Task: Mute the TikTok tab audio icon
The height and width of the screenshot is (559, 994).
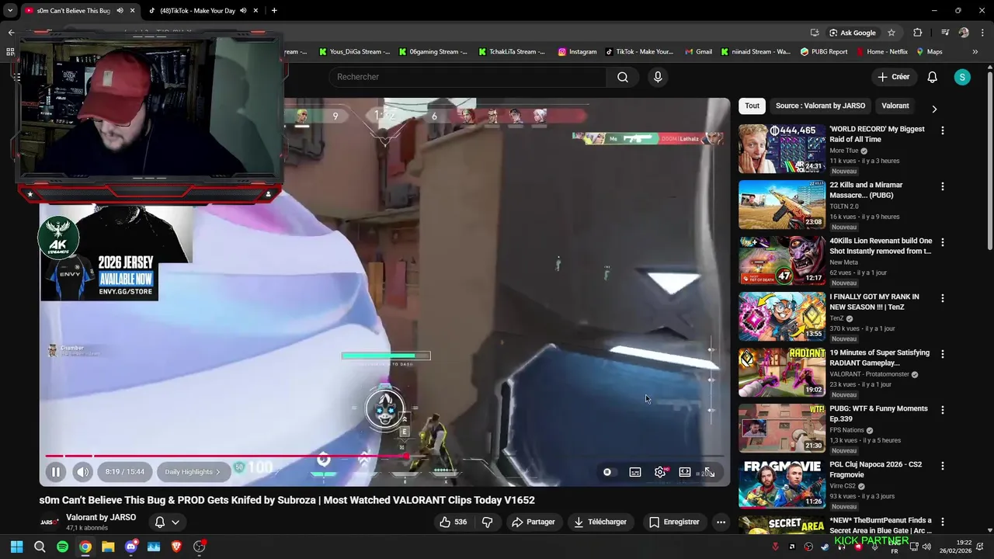Action: 243,11
